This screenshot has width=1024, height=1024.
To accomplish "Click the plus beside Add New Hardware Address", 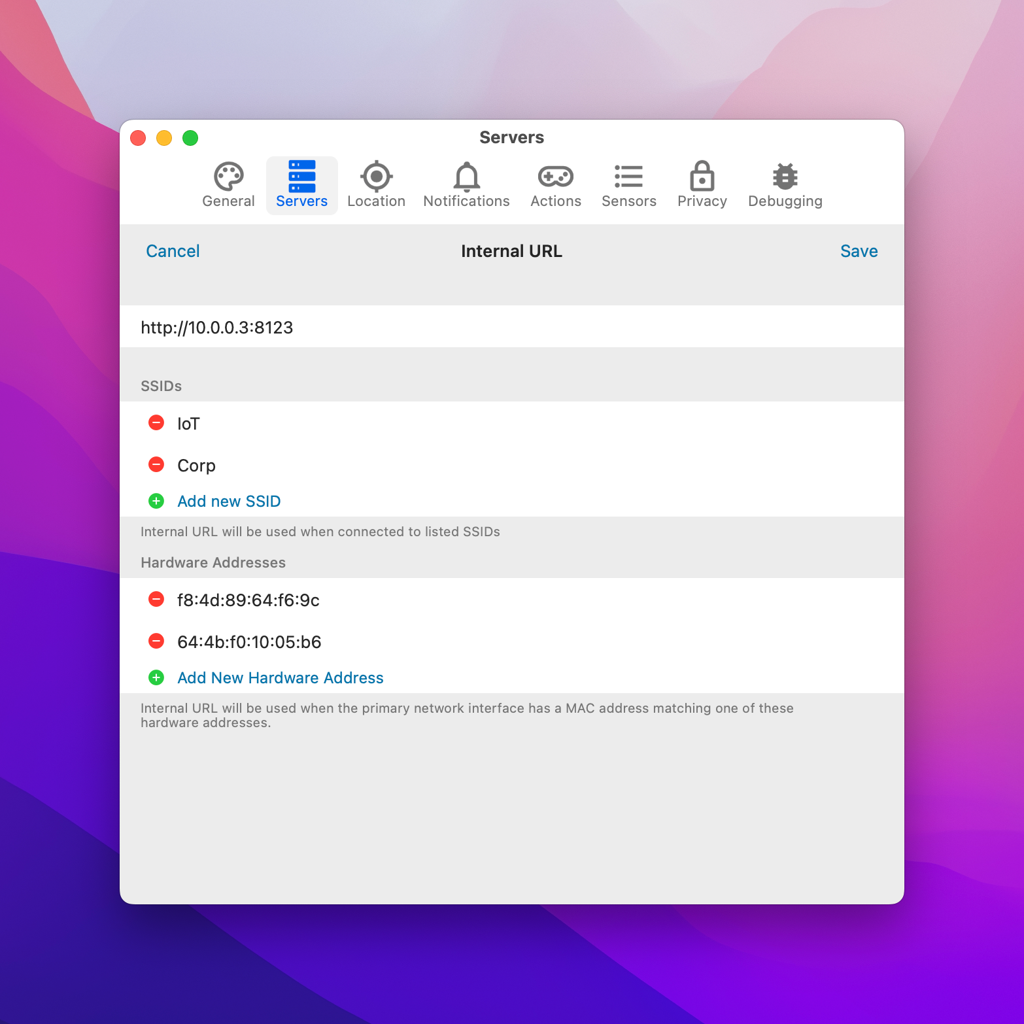I will pyautogui.click(x=156, y=677).
